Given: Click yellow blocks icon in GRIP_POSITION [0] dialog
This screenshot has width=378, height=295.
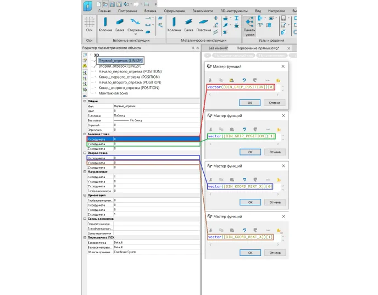Looking at the screenshot, I should point(278,80).
